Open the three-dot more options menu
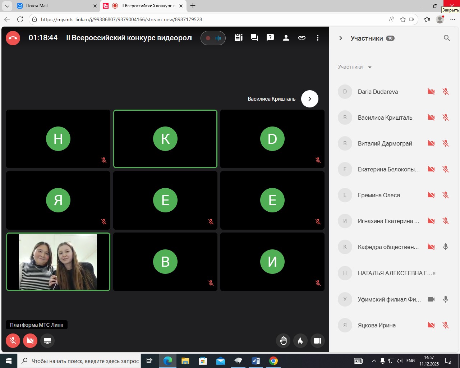460x368 pixels. (x=318, y=38)
